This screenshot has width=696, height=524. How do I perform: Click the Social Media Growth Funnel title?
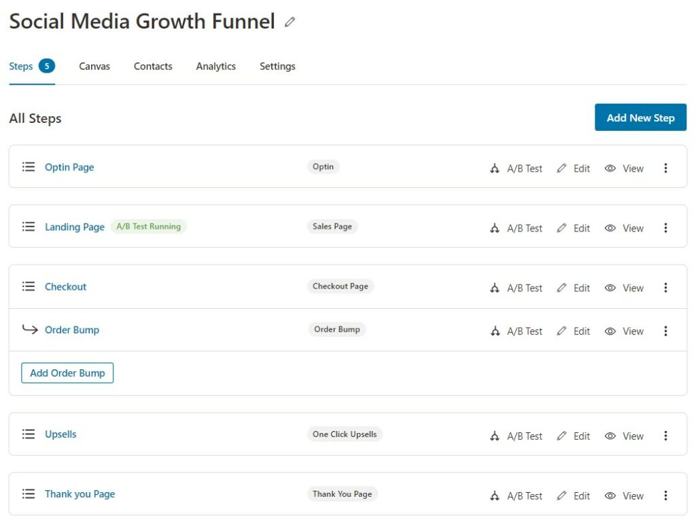[142, 21]
